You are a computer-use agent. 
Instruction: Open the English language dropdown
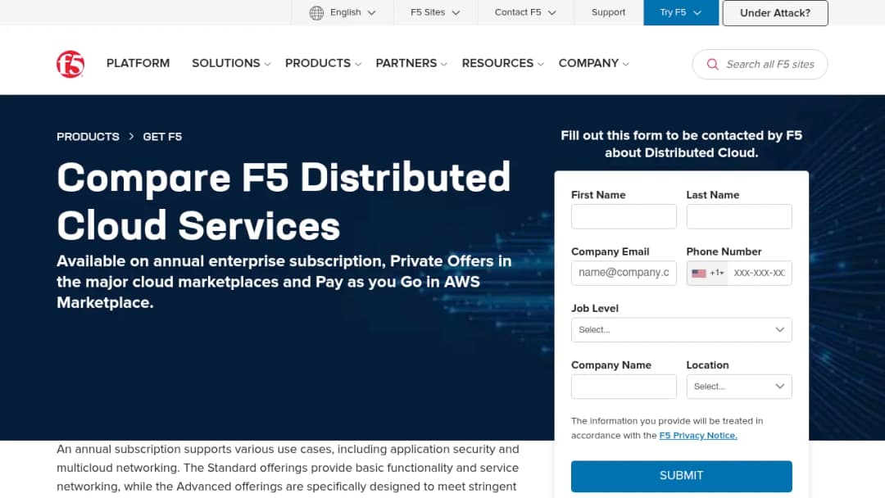click(x=343, y=12)
